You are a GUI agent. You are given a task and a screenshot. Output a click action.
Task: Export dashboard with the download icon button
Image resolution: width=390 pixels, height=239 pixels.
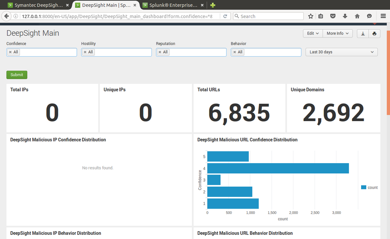(363, 33)
